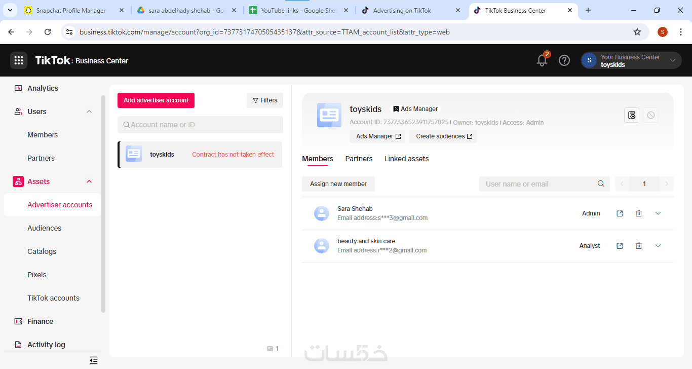
Task: Click Assign new member
Action: click(x=338, y=184)
